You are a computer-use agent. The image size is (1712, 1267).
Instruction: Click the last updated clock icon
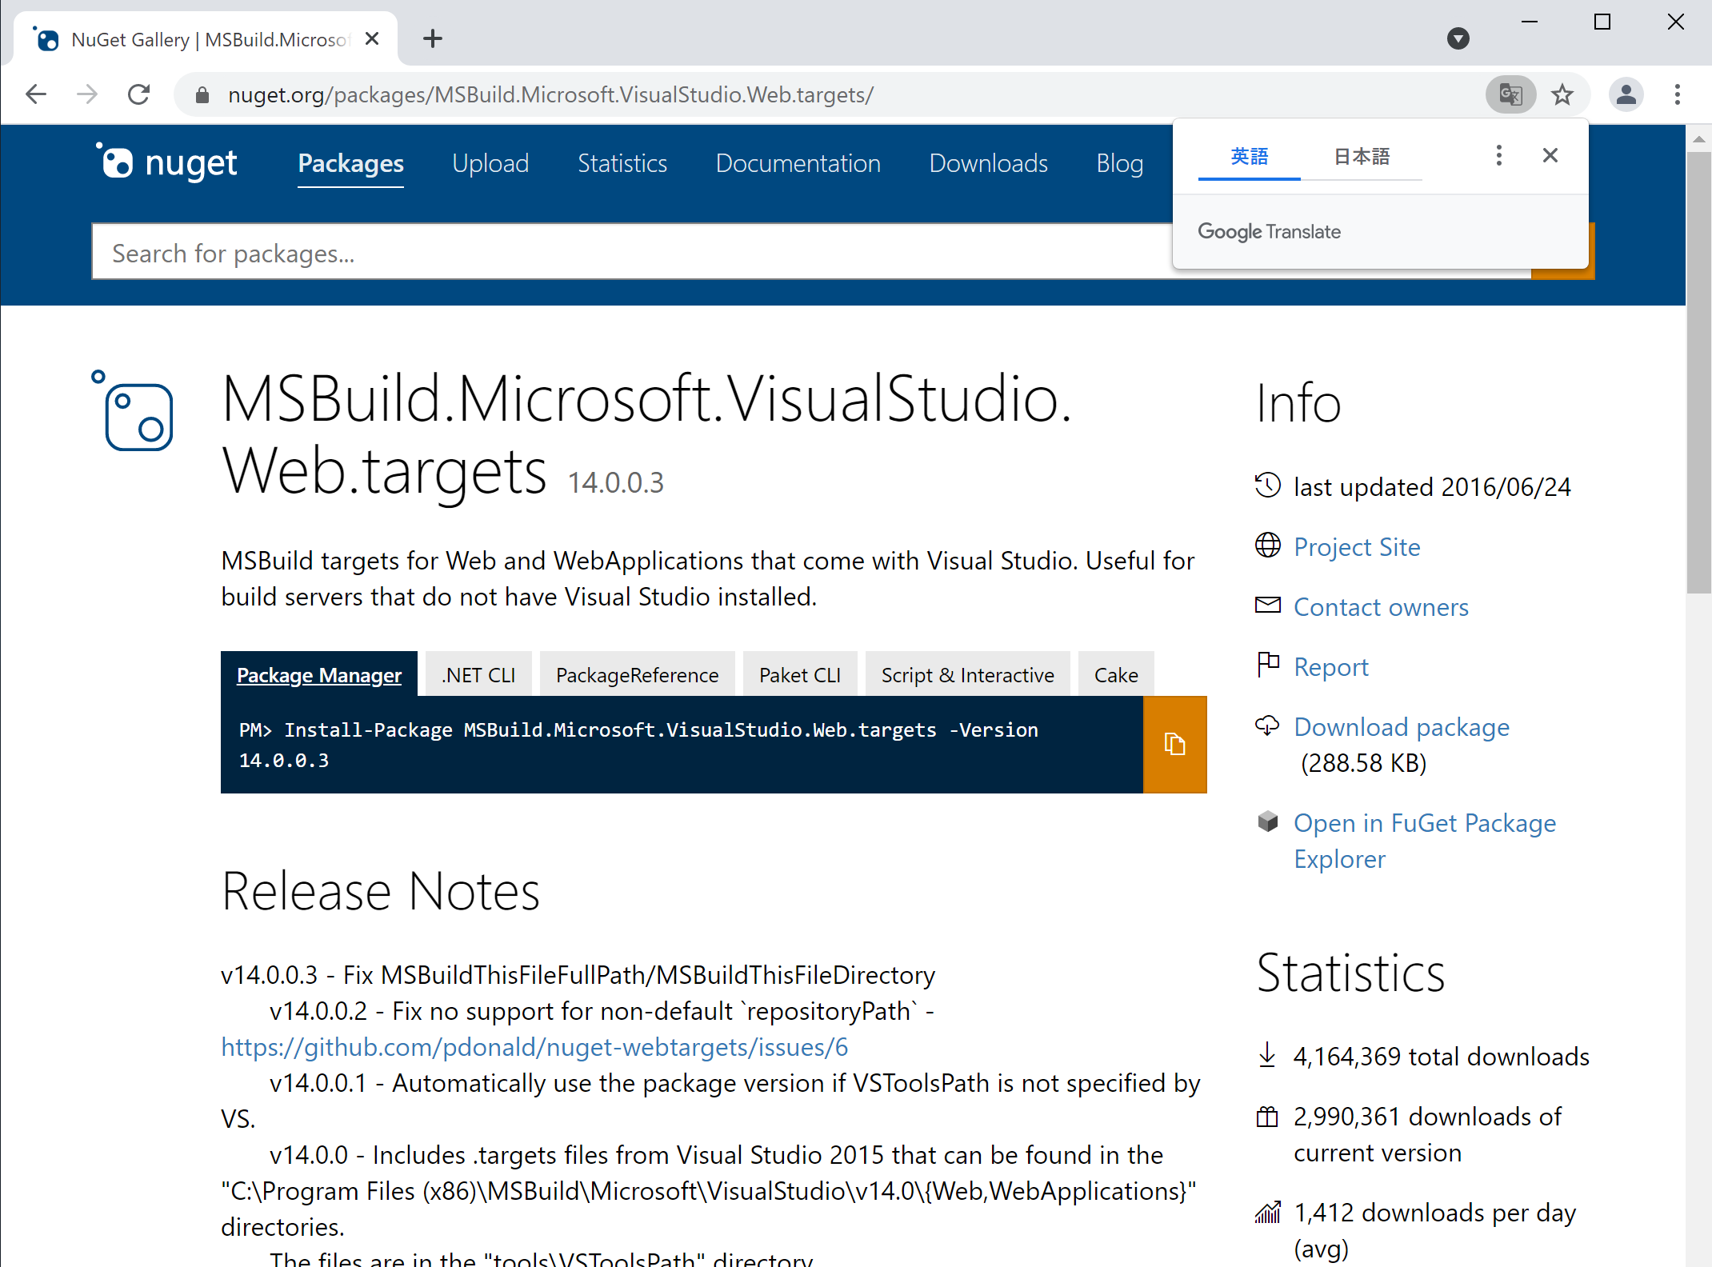(x=1268, y=486)
